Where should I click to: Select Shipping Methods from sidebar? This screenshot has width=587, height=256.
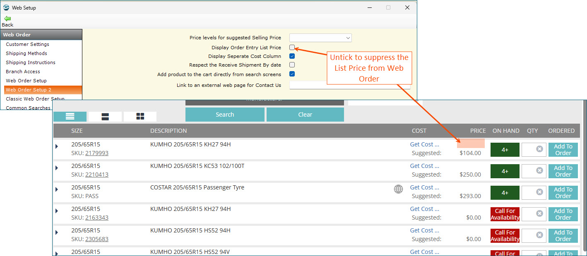tap(26, 53)
